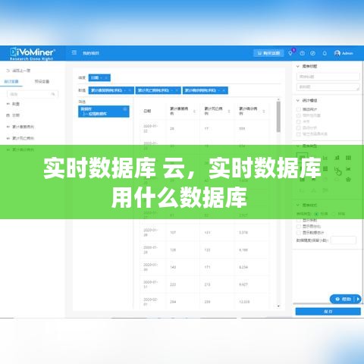Click the compass icon in top header

(312, 53)
